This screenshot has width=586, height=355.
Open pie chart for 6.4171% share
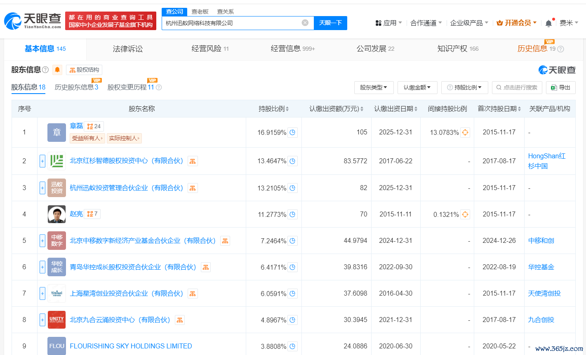click(292, 267)
